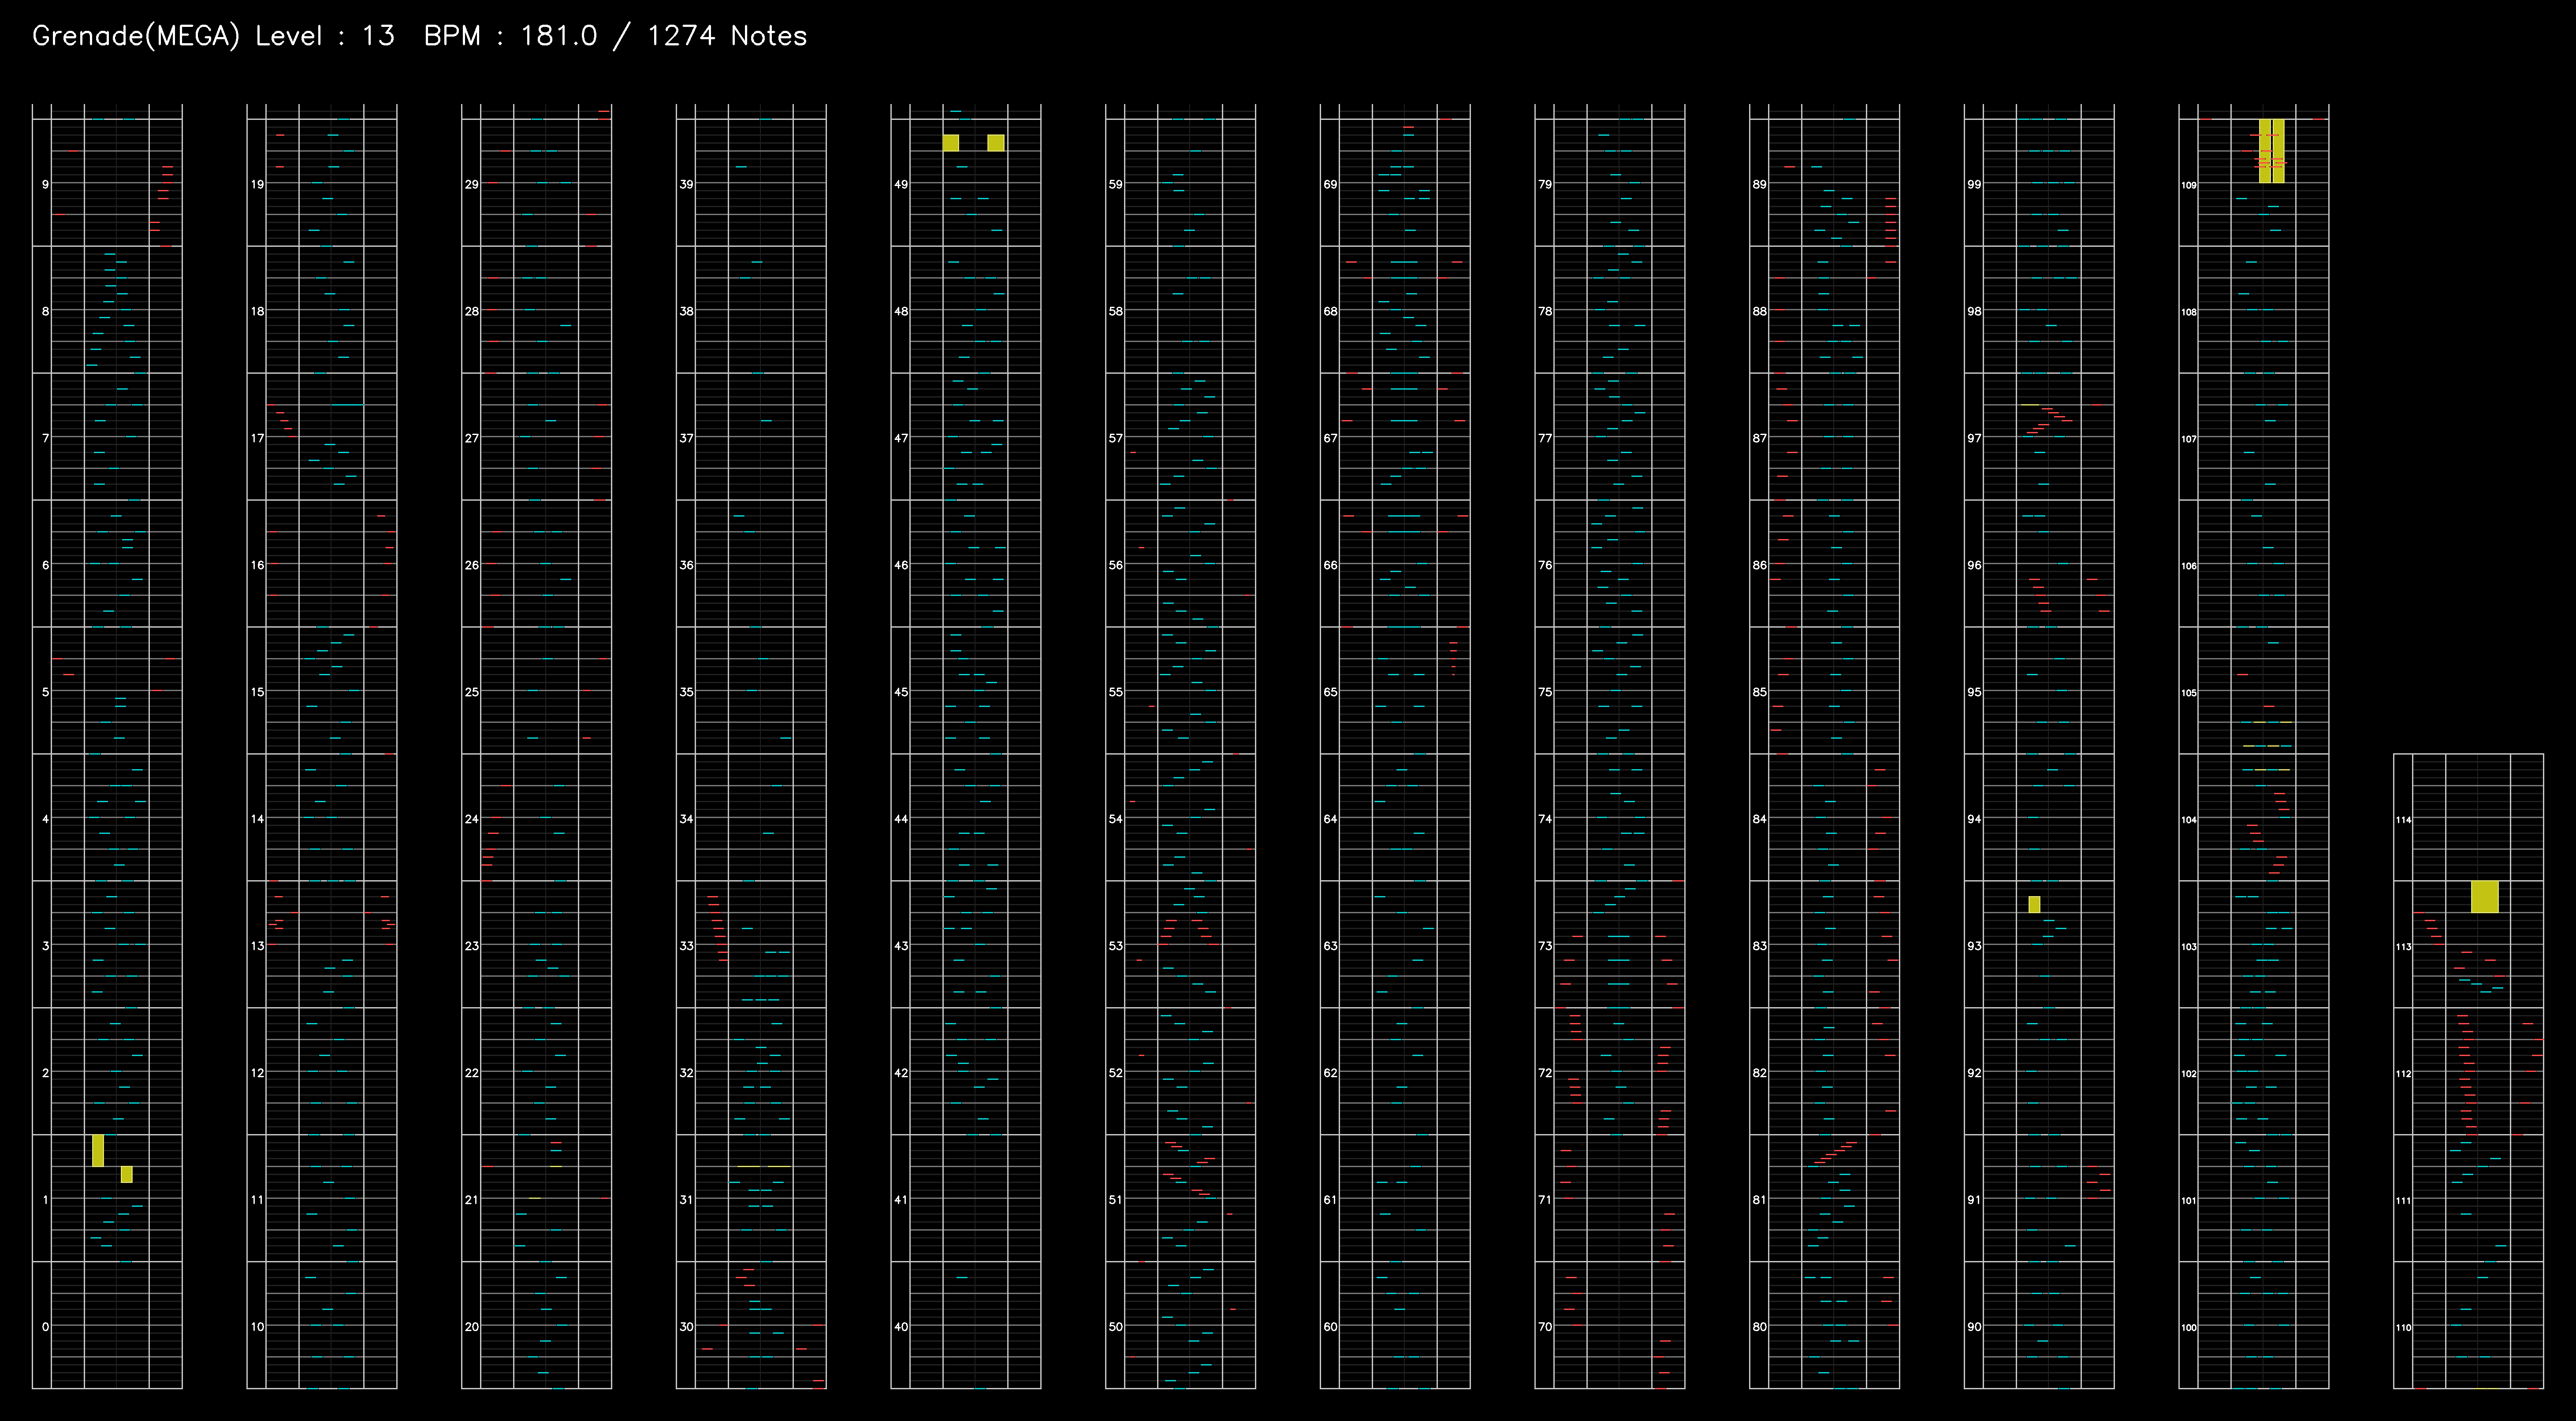Click measure number 40 label

(x=902, y=1327)
